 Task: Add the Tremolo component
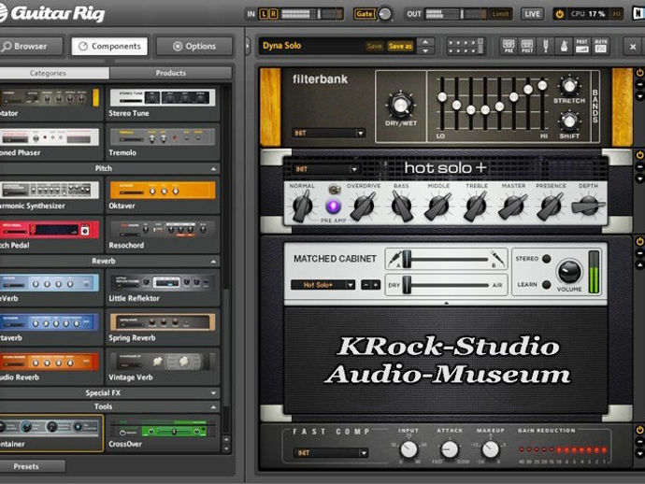pyautogui.click(x=163, y=142)
